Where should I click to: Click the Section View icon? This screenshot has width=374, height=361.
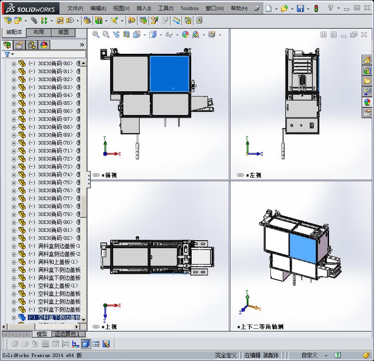[126, 34]
